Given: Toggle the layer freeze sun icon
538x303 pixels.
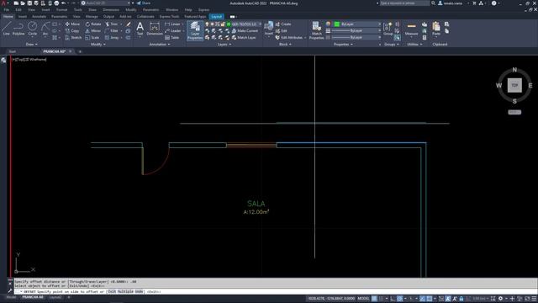Looking at the screenshot, I should tap(212, 24).
